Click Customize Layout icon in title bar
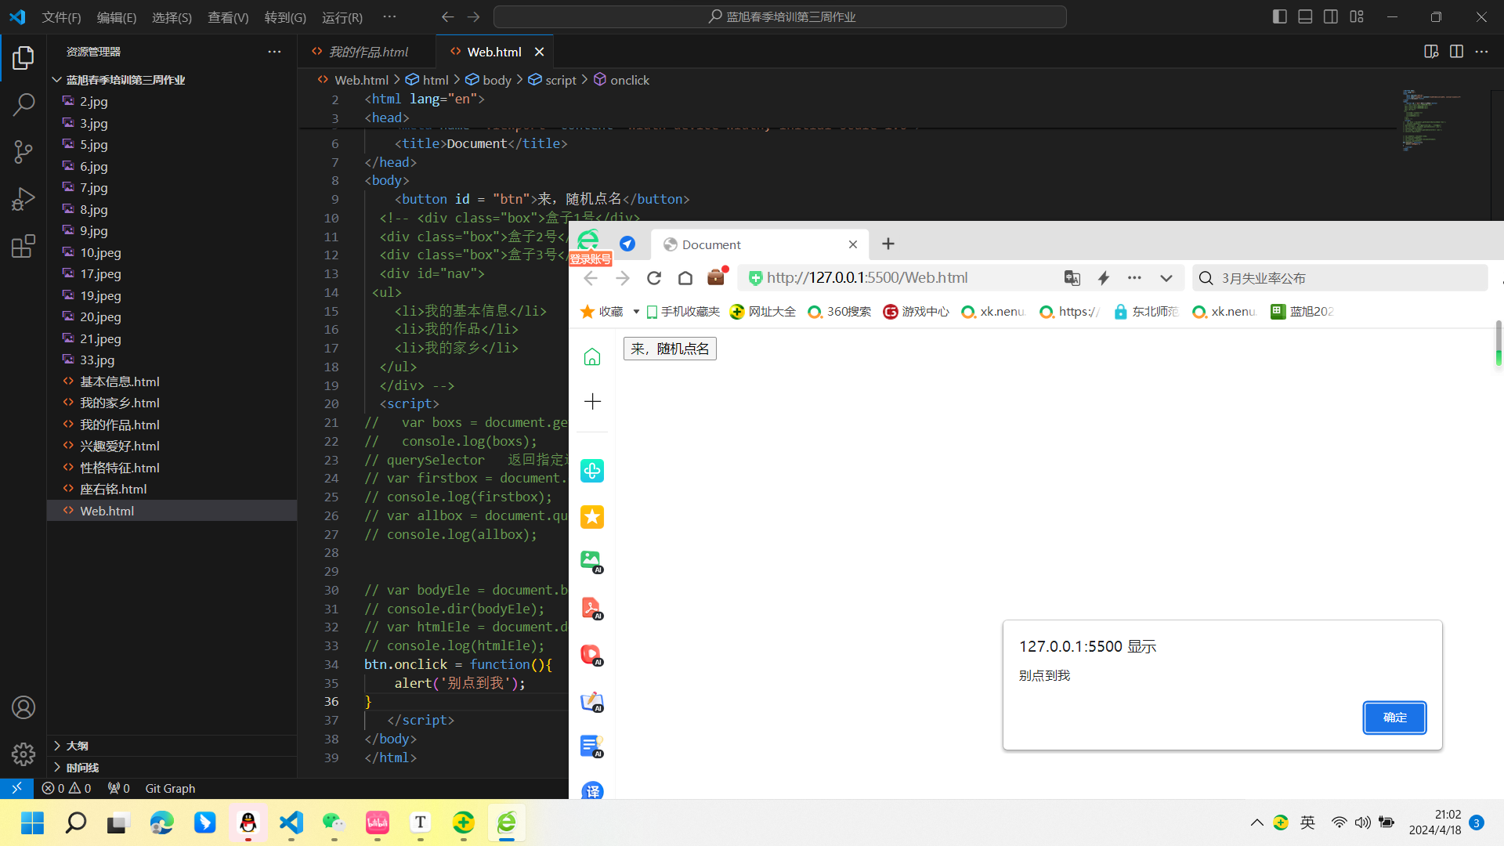This screenshot has width=1504, height=846. click(x=1357, y=16)
